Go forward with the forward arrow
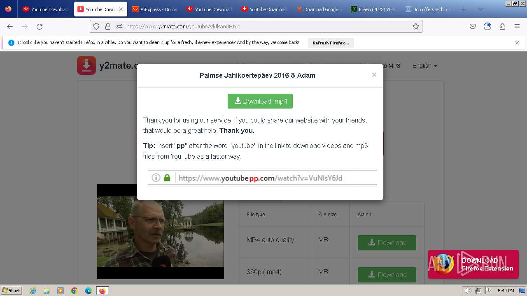The width and height of the screenshot is (527, 296). click(25, 26)
